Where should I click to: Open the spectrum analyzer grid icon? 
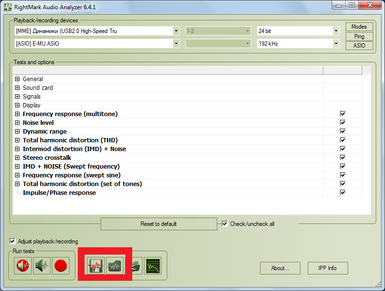point(153,265)
